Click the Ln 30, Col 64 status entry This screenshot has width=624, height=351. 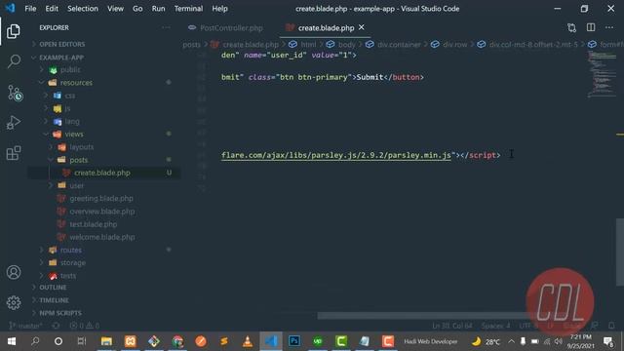pos(452,326)
